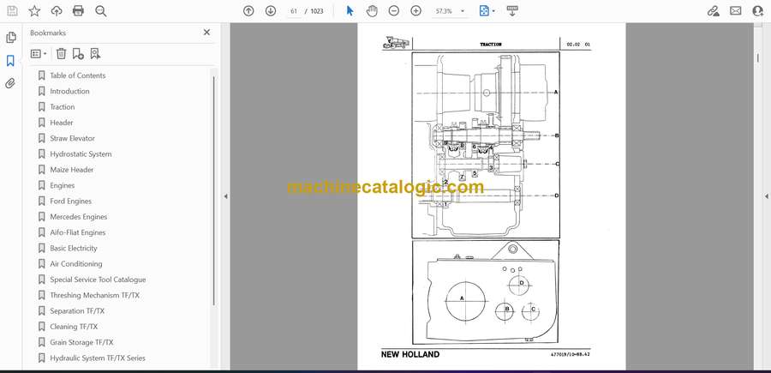Delete the selected bookmark trash icon
The image size is (771, 373).
[61, 54]
